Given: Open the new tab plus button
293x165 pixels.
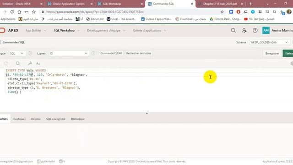Looking at the screenshot, I should [250, 4].
